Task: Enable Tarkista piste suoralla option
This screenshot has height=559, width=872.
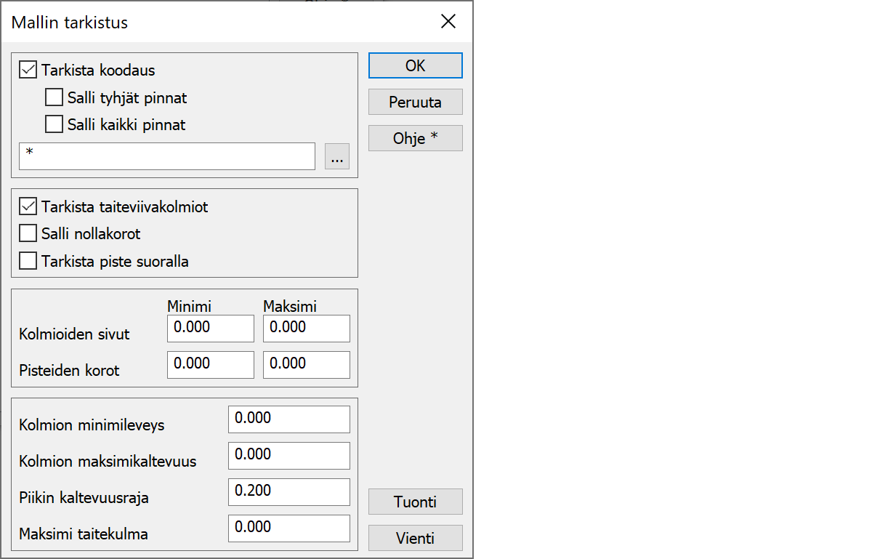Action: coord(28,261)
